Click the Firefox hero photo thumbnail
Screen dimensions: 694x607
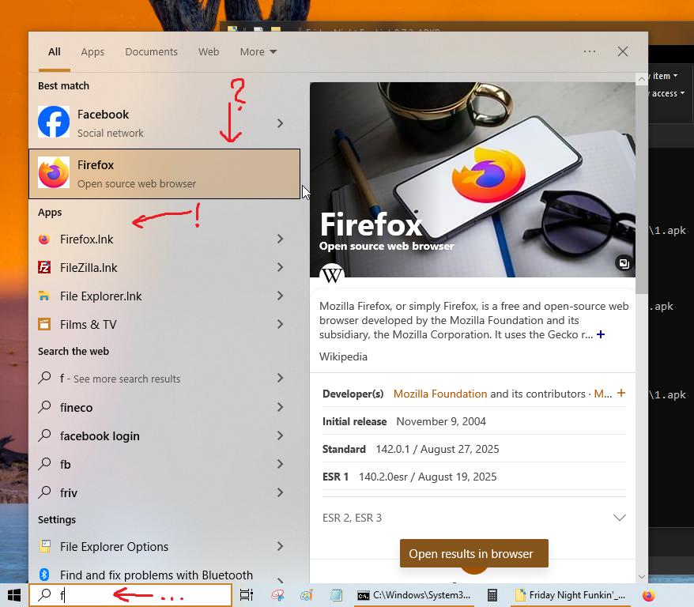pyautogui.click(x=473, y=179)
